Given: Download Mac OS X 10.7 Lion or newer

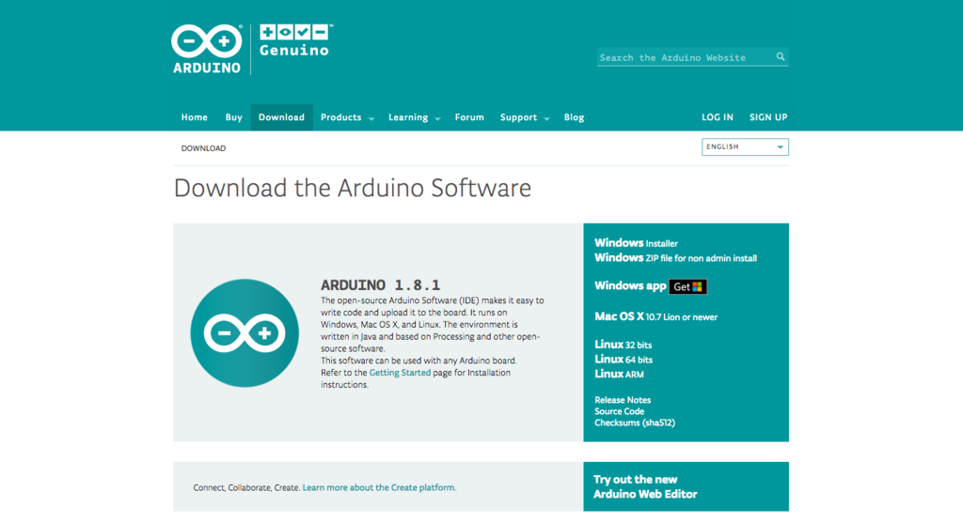Looking at the screenshot, I should 655,316.
